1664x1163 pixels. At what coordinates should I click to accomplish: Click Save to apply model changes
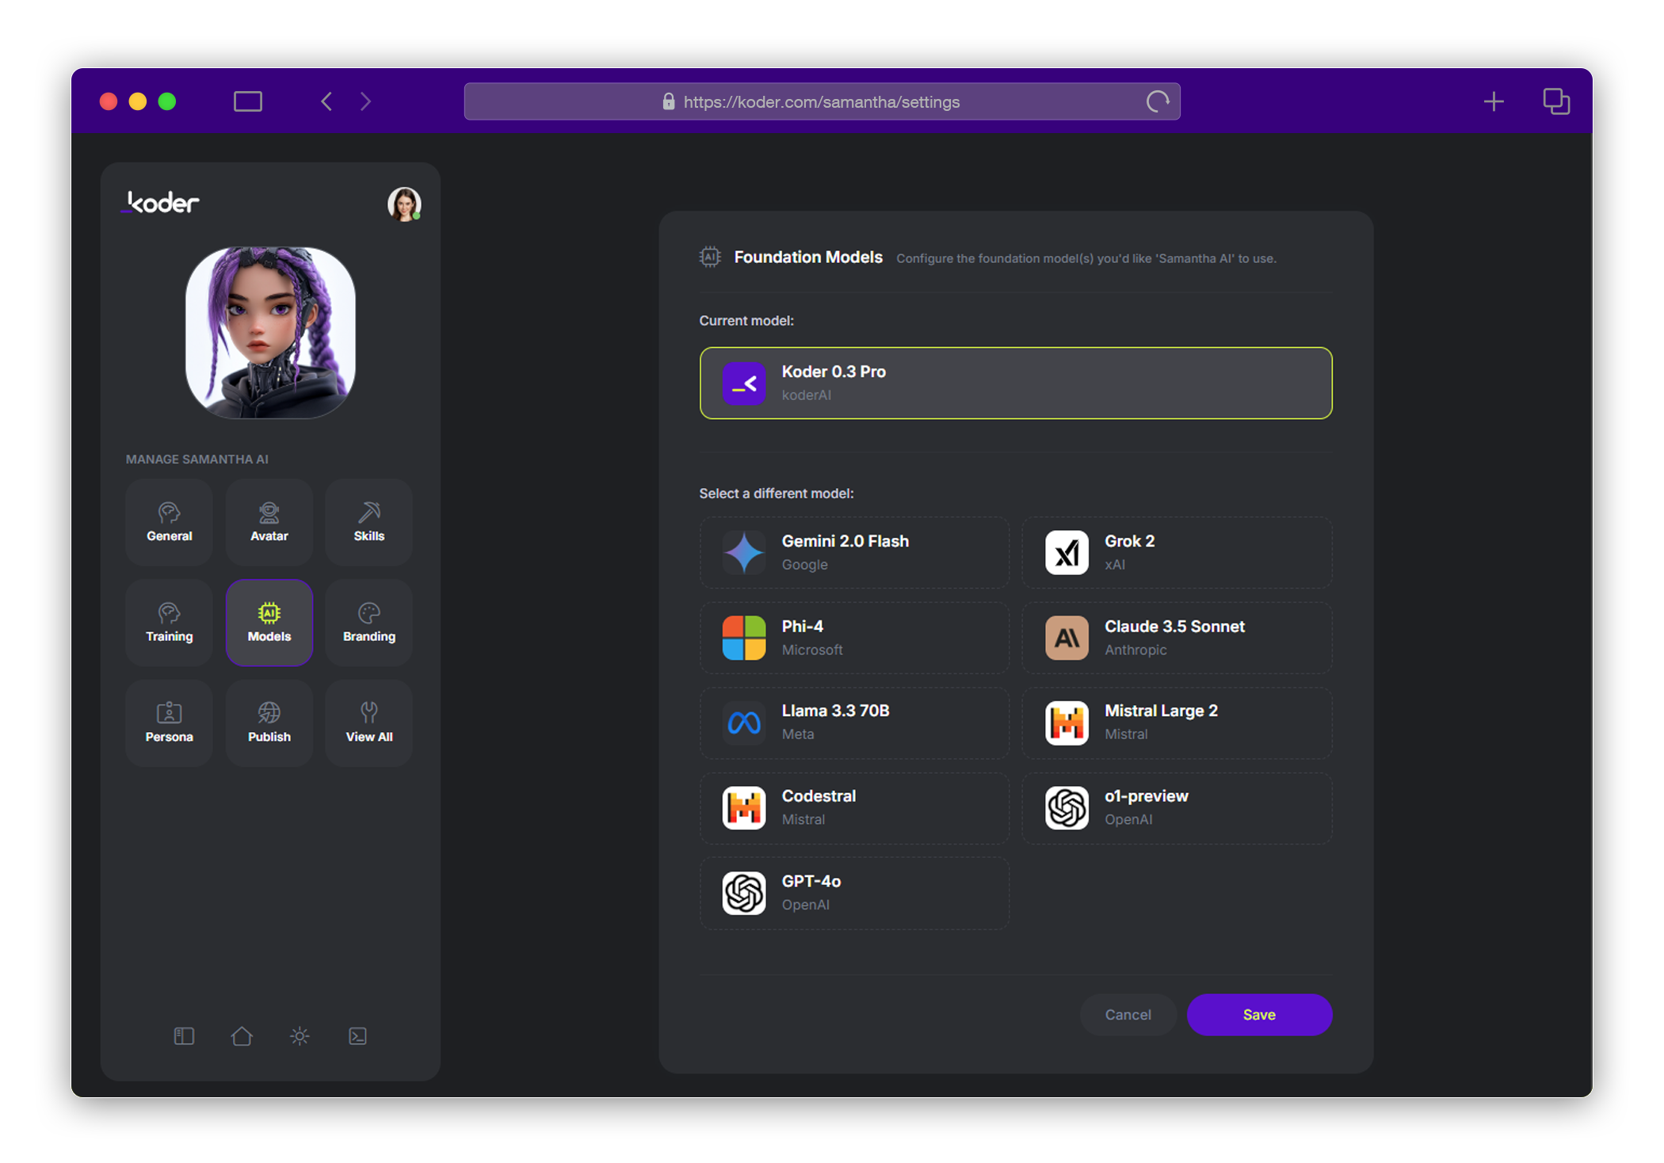pos(1259,1014)
